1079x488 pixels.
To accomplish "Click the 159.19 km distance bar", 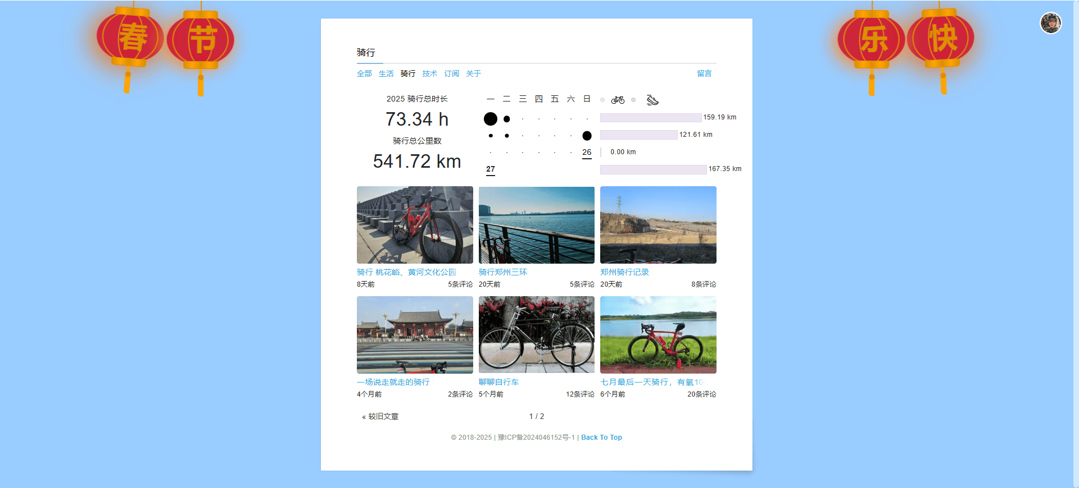I will coord(651,118).
